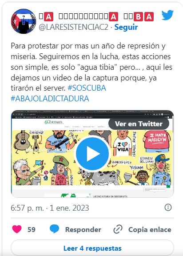183x256 pixels.
Task: Open the #SOSCUBA hashtag
Action: [x=87, y=88]
